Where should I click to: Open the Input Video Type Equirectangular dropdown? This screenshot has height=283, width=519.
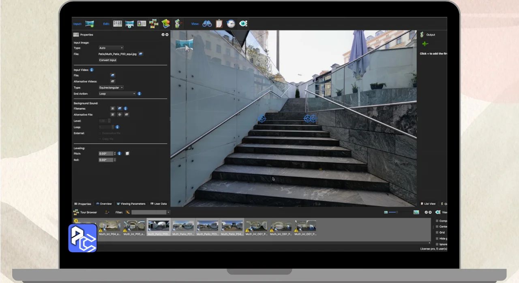(x=111, y=88)
